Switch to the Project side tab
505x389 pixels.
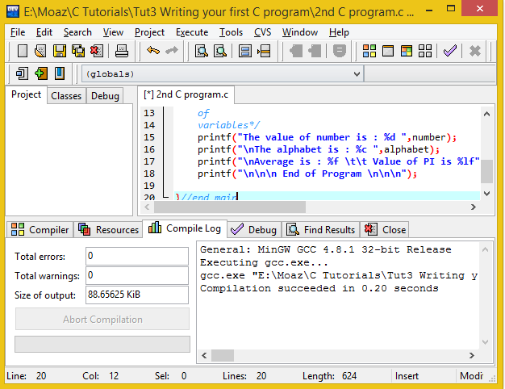point(26,94)
